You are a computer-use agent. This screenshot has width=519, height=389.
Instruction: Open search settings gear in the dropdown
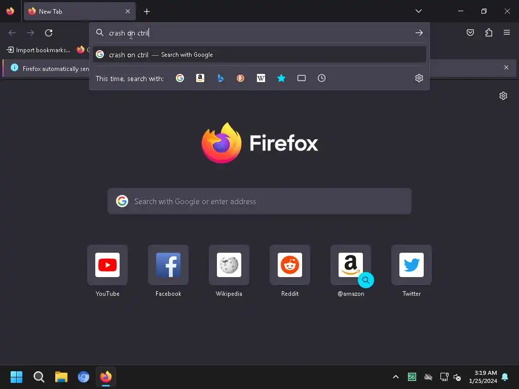pyautogui.click(x=419, y=78)
